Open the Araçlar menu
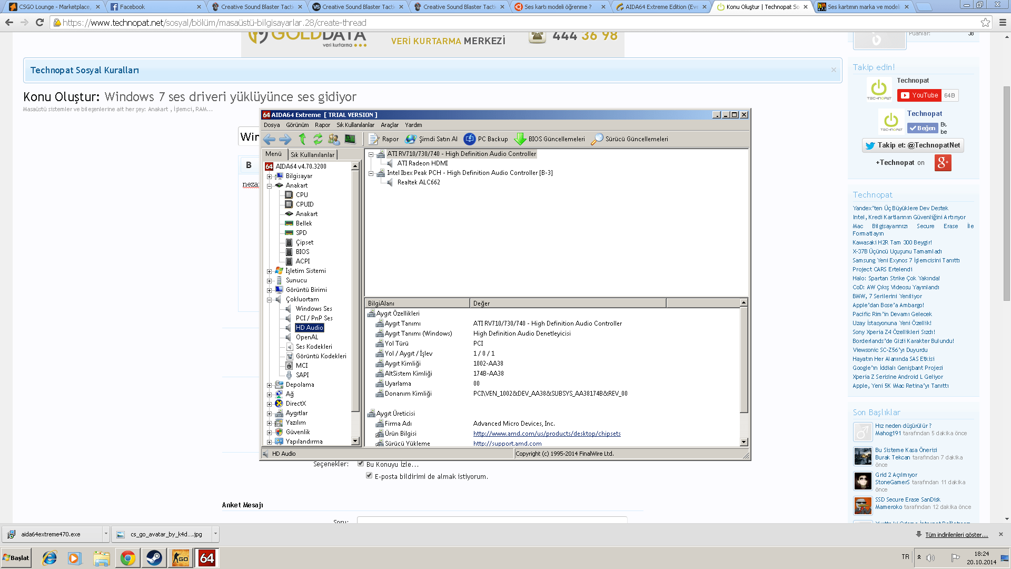 tap(390, 125)
